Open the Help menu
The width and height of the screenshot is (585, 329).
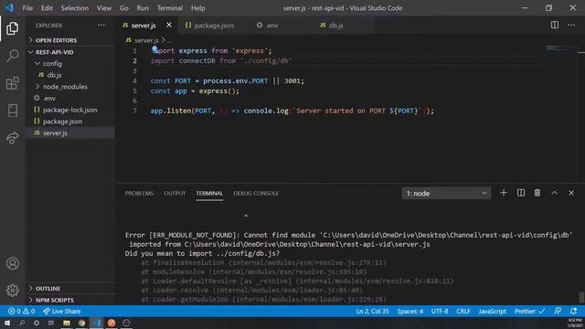[x=198, y=8]
